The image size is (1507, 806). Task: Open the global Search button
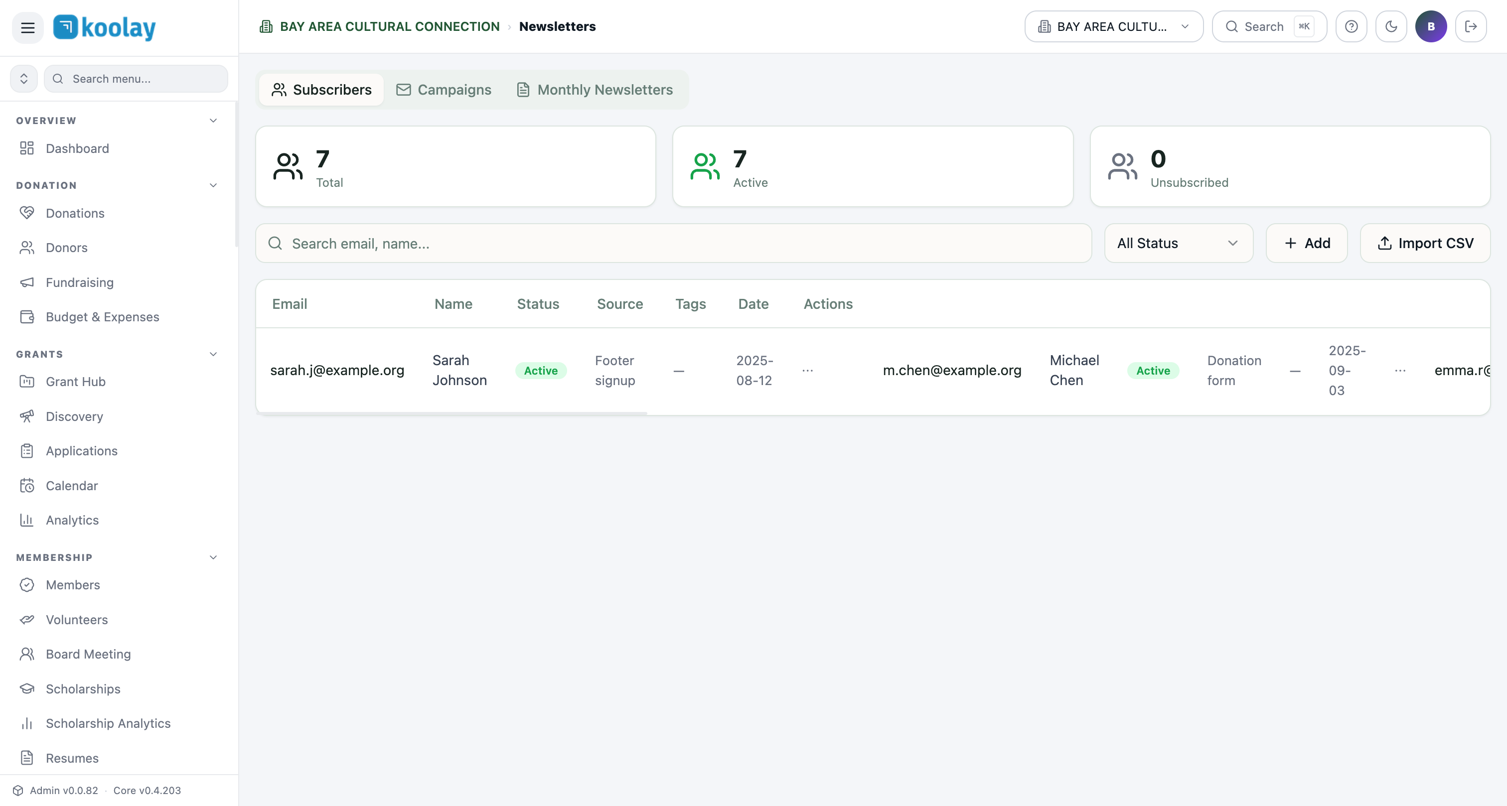(1269, 26)
